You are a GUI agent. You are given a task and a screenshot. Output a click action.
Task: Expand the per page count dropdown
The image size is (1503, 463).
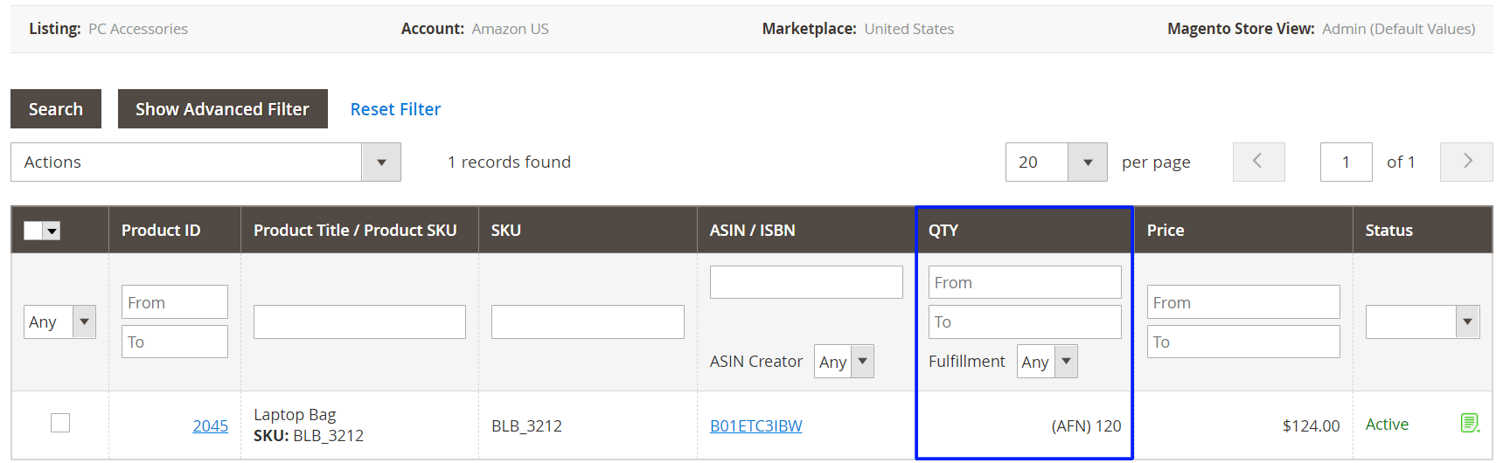click(1056, 162)
